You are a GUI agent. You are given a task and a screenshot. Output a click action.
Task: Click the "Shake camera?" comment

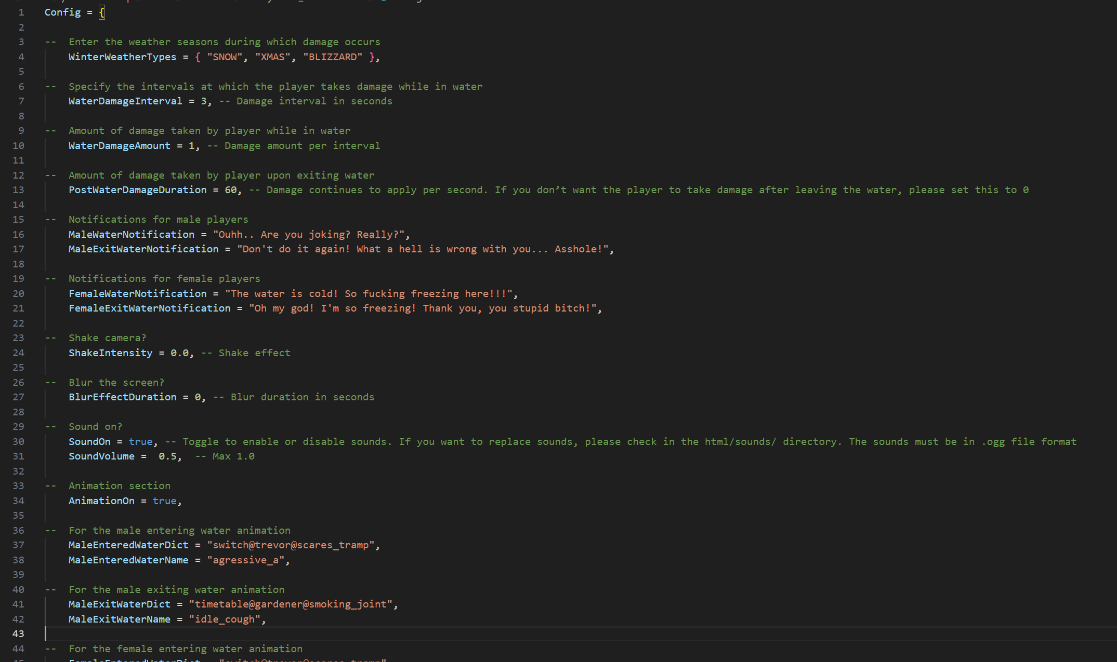click(107, 338)
